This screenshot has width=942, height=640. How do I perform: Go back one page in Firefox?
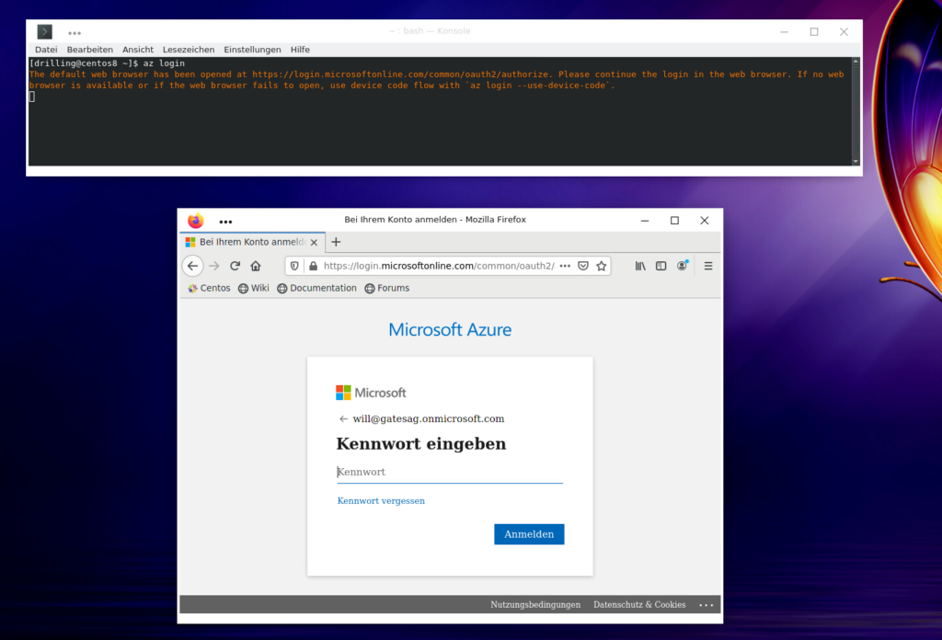[192, 266]
